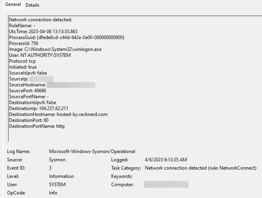The image size is (262, 198).
Task: Click the 'Computer:' label
Action: point(122,185)
